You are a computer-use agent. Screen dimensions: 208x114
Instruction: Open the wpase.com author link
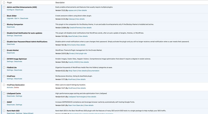[x=72, y=10]
